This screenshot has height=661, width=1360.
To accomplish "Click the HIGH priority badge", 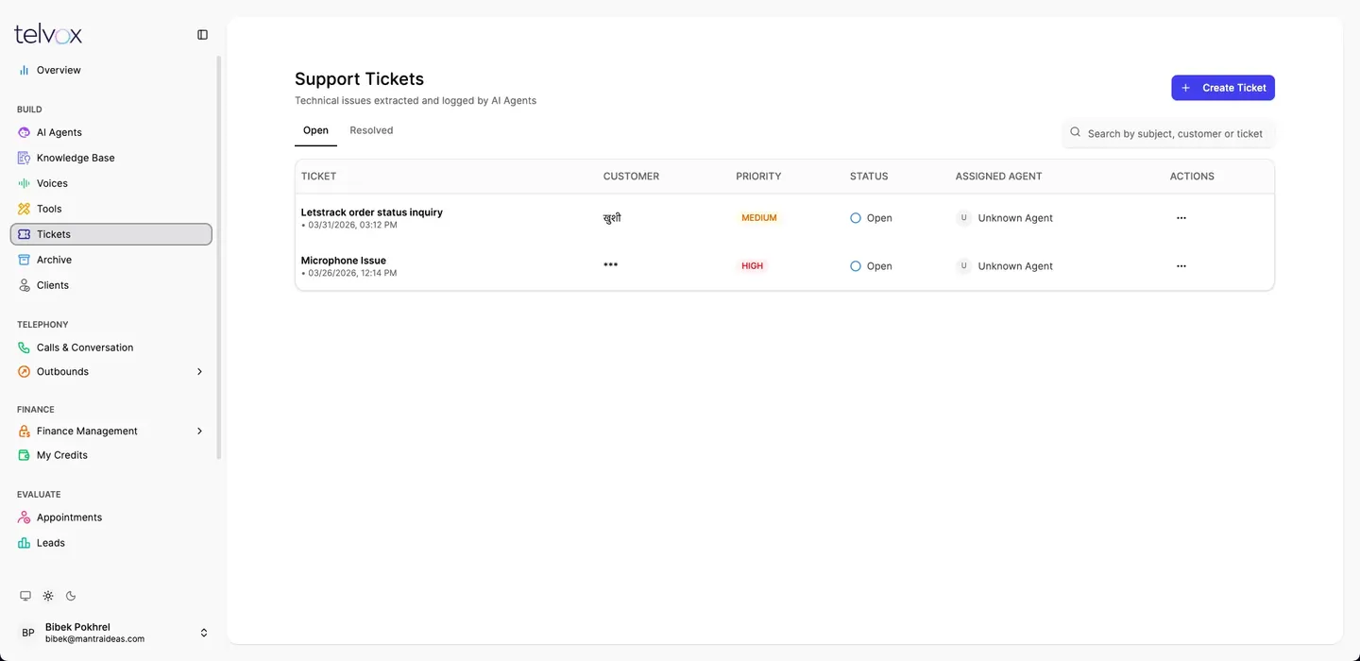I will [x=753, y=266].
